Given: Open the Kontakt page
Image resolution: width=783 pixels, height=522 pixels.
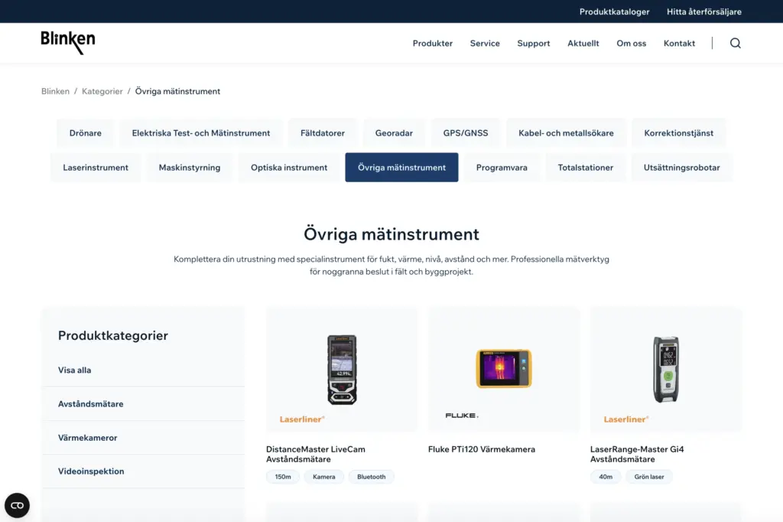Looking at the screenshot, I should pyautogui.click(x=679, y=44).
